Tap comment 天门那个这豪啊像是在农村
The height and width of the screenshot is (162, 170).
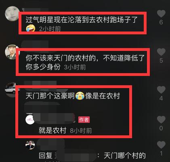(x=73, y=96)
